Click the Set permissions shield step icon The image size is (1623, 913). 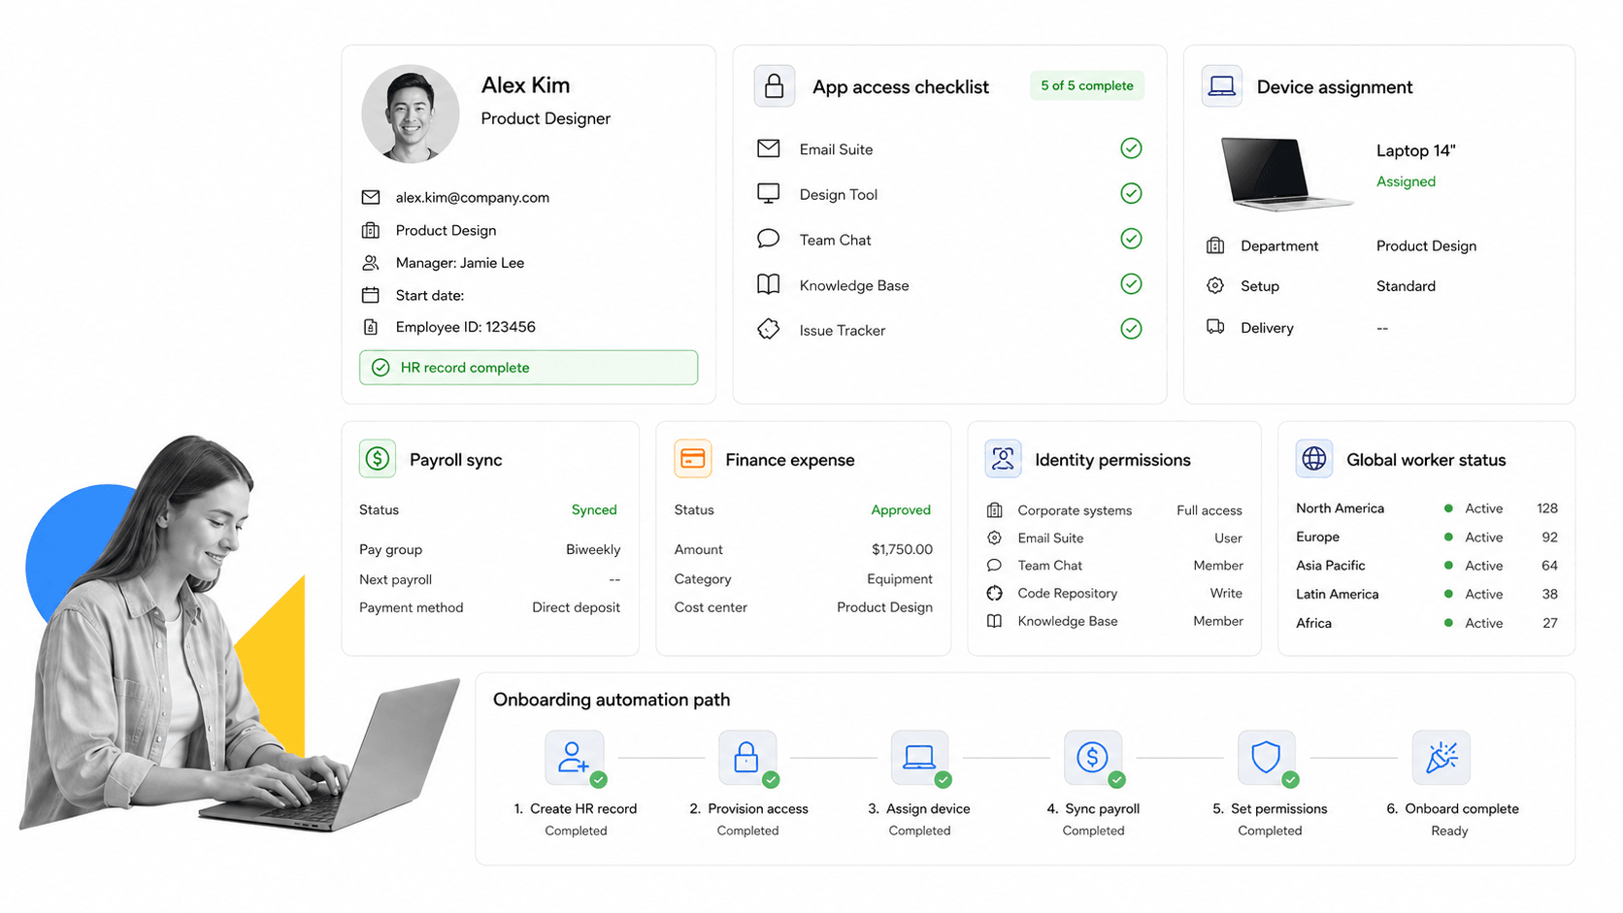tap(1266, 758)
